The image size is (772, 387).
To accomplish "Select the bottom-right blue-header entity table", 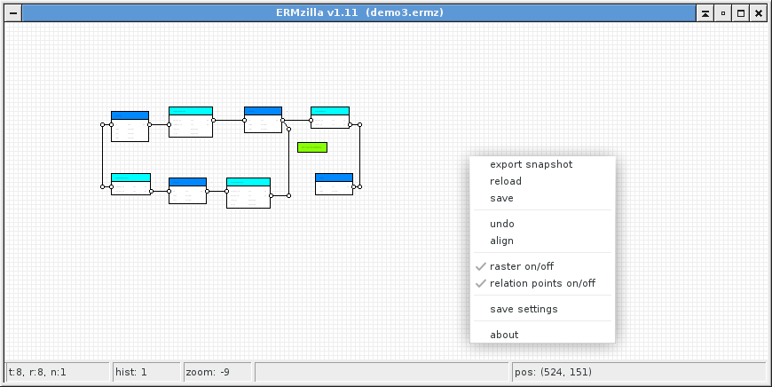I will pyautogui.click(x=334, y=184).
